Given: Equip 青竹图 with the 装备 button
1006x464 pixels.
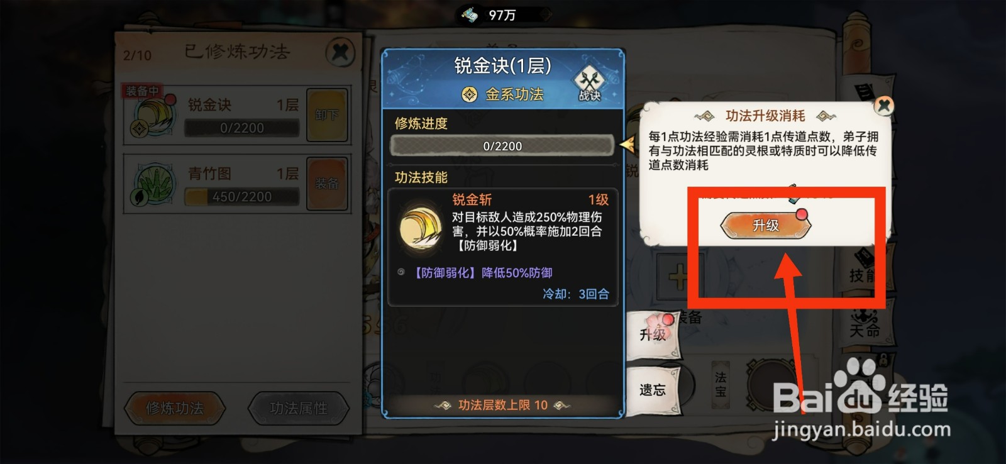Looking at the screenshot, I should coord(327,184).
